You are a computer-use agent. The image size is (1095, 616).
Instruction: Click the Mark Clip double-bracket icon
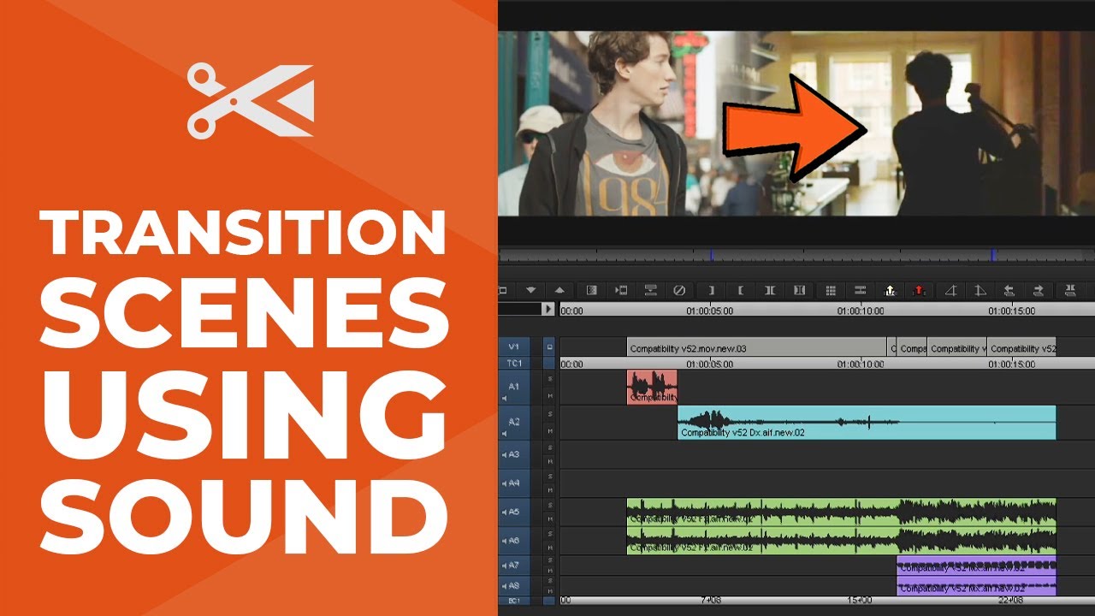pyautogui.click(x=770, y=290)
